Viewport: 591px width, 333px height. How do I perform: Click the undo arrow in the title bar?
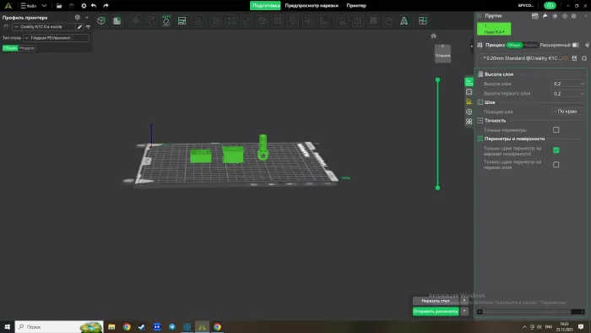(94, 6)
